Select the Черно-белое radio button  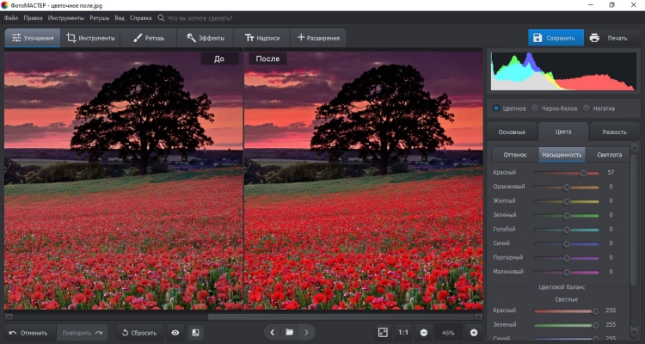(536, 107)
